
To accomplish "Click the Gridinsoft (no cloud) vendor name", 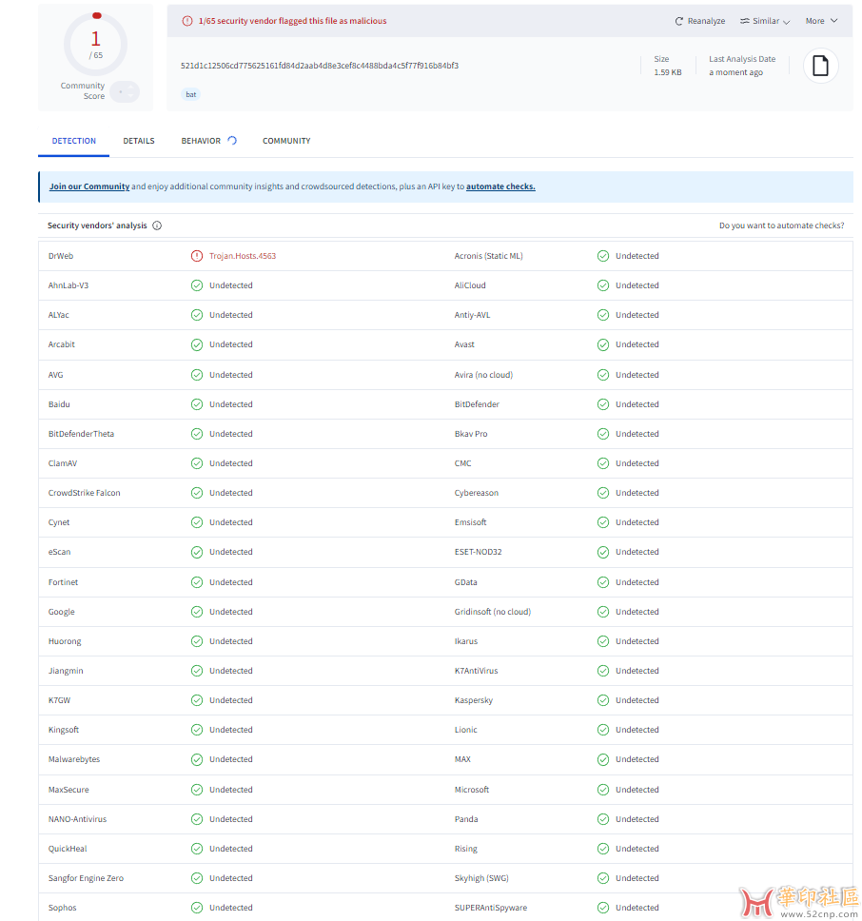I will pos(492,612).
